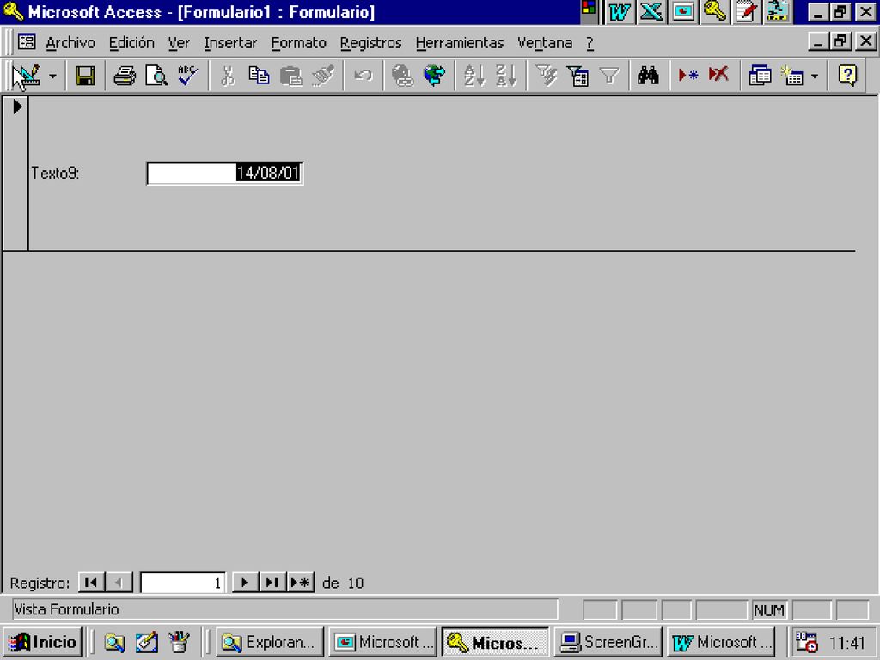The width and height of the screenshot is (880, 660).
Task: Add a new record from the toolbar
Action: click(x=688, y=76)
